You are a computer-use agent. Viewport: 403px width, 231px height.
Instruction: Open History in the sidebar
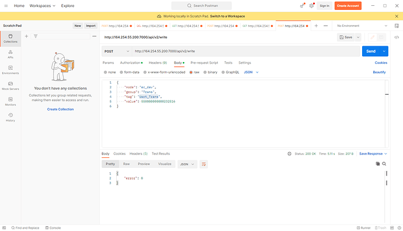click(x=11, y=118)
